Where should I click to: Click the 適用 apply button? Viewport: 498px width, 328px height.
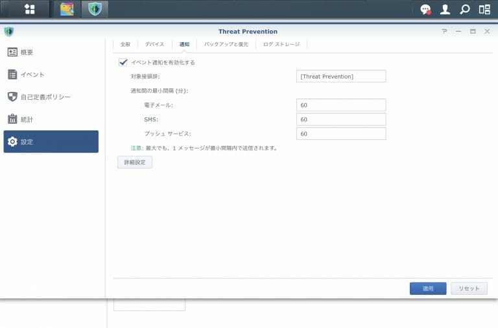pos(428,288)
